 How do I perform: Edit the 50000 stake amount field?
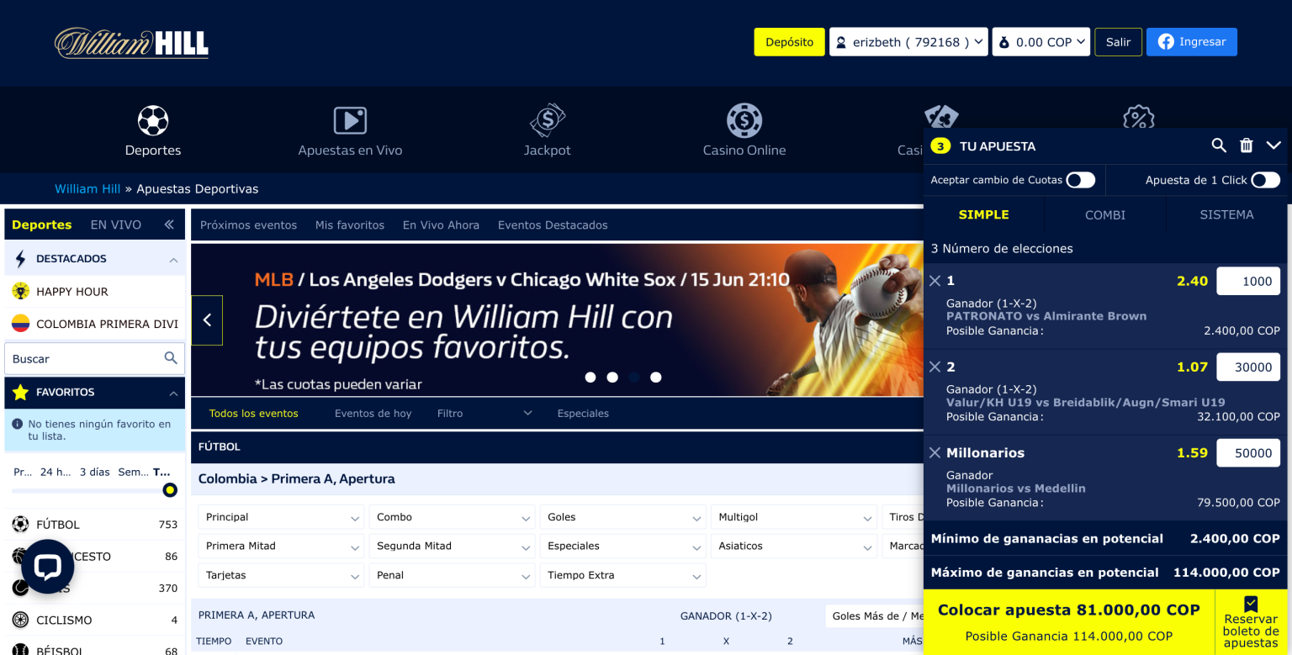(1248, 452)
